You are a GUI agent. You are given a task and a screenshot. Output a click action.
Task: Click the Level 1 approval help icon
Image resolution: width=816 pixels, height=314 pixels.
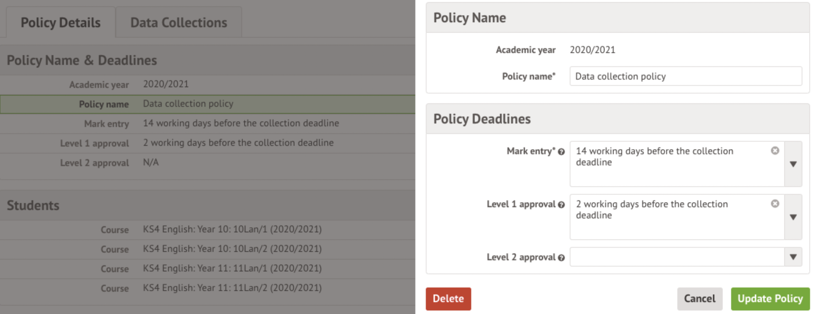click(x=561, y=205)
